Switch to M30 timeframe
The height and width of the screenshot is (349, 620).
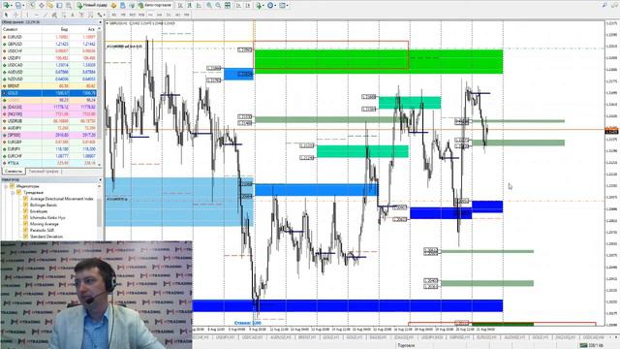[x=141, y=15]
